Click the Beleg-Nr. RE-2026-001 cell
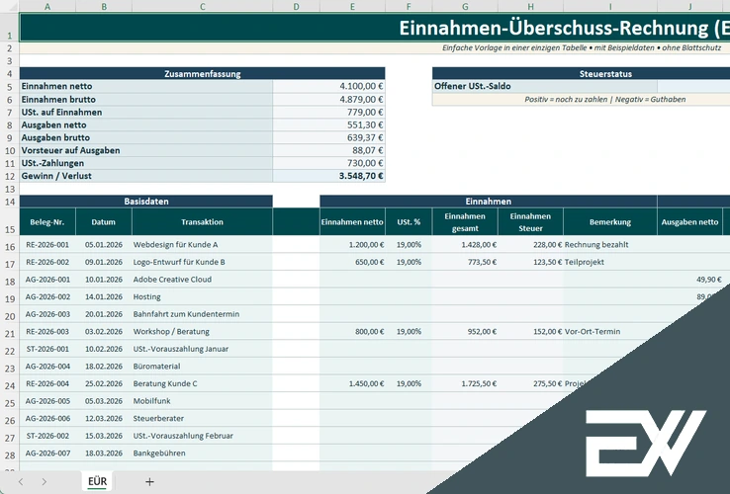 click(x=47, y=244)
